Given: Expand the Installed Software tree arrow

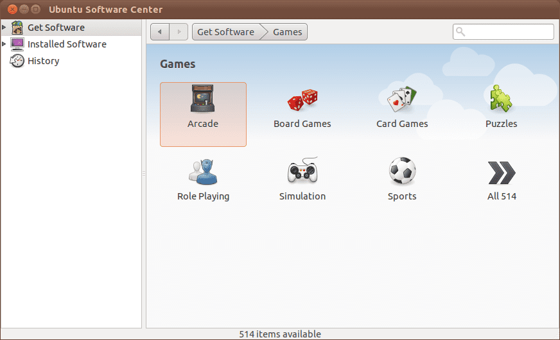Looking at the screenshot, I should click(x=4, y=44).
